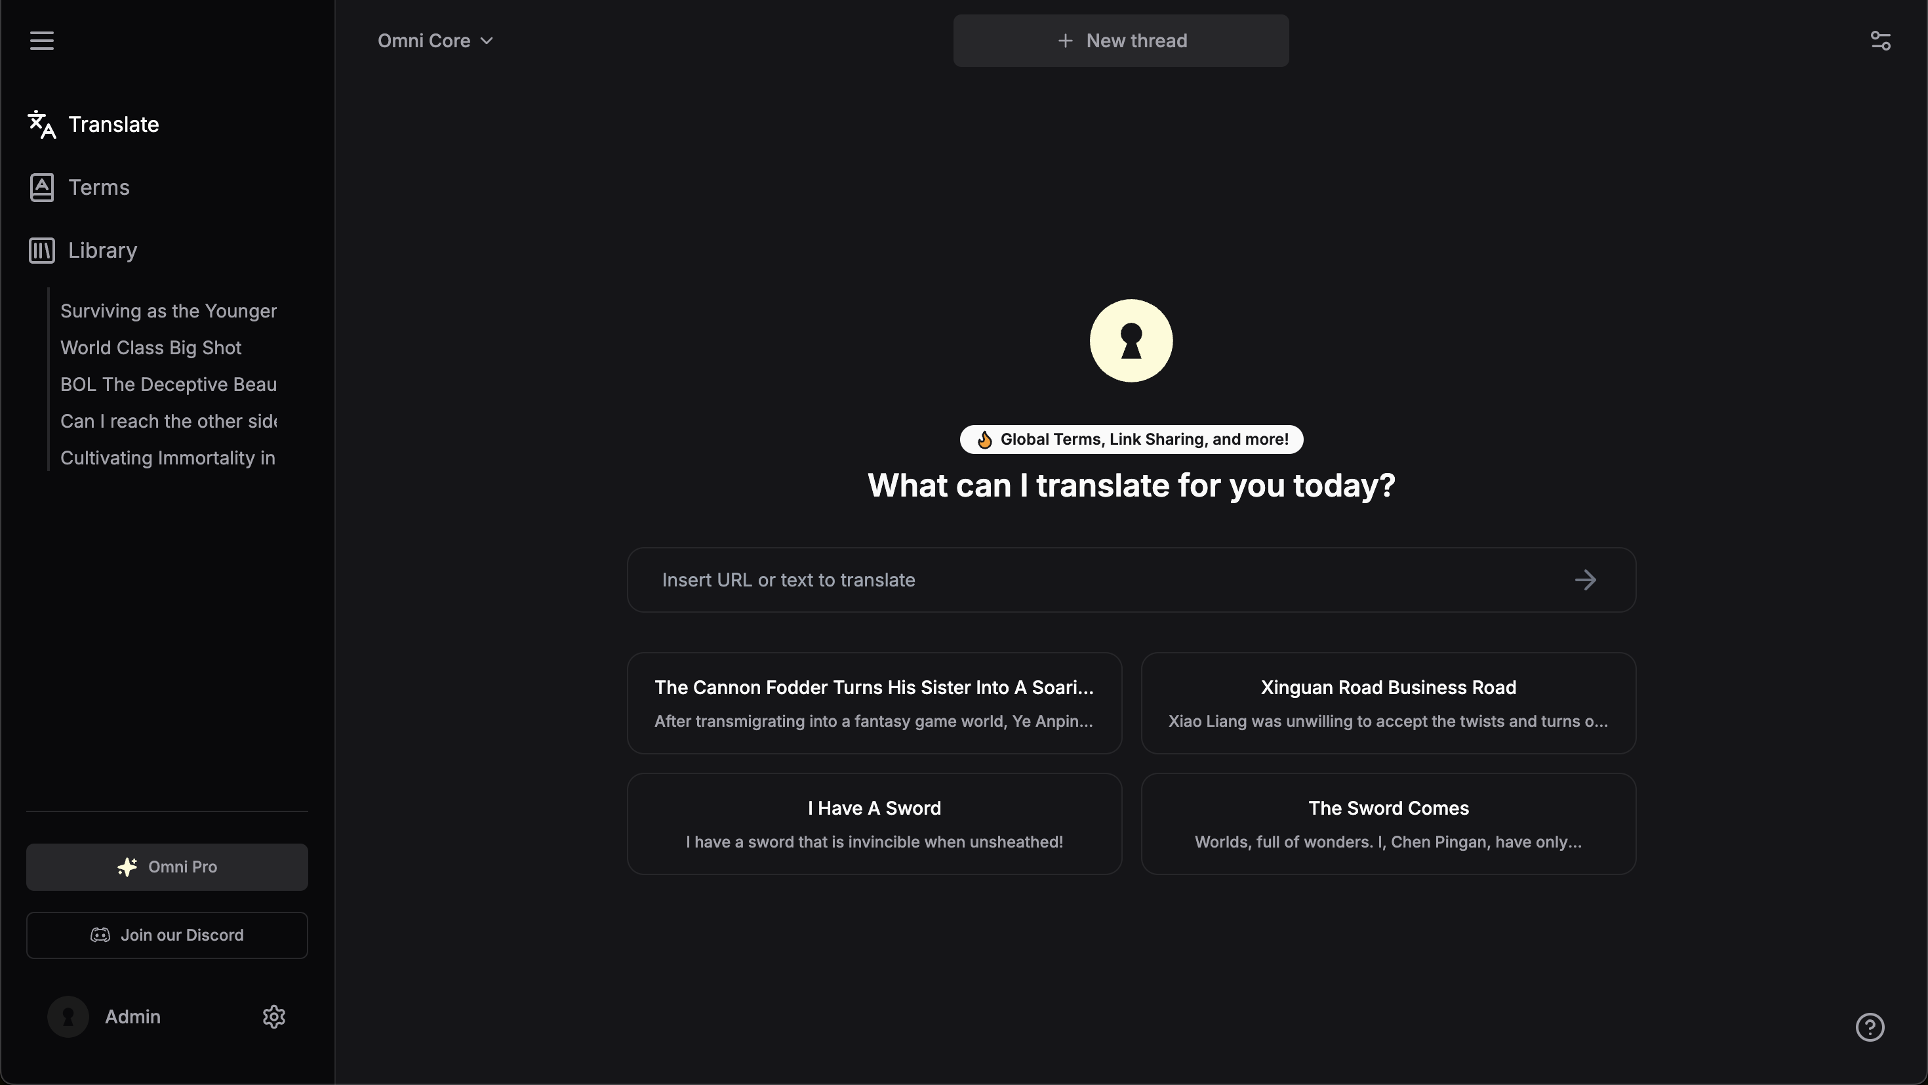The height and width of the screenshot is (1085, 1928).
Task: Click the Translate icon in sidebar
Action: pos(41,123)
